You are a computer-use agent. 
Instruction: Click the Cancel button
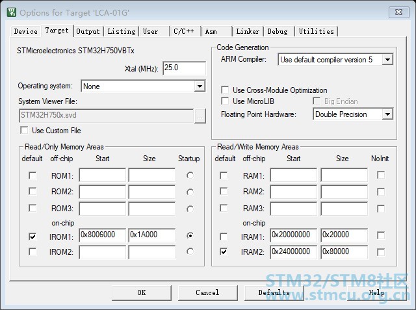click(x=208, y=292)
